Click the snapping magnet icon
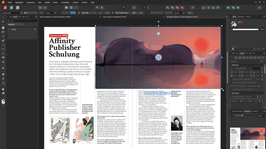The height and width of the screenshot is (149, 266). click(x=144, y=8)
